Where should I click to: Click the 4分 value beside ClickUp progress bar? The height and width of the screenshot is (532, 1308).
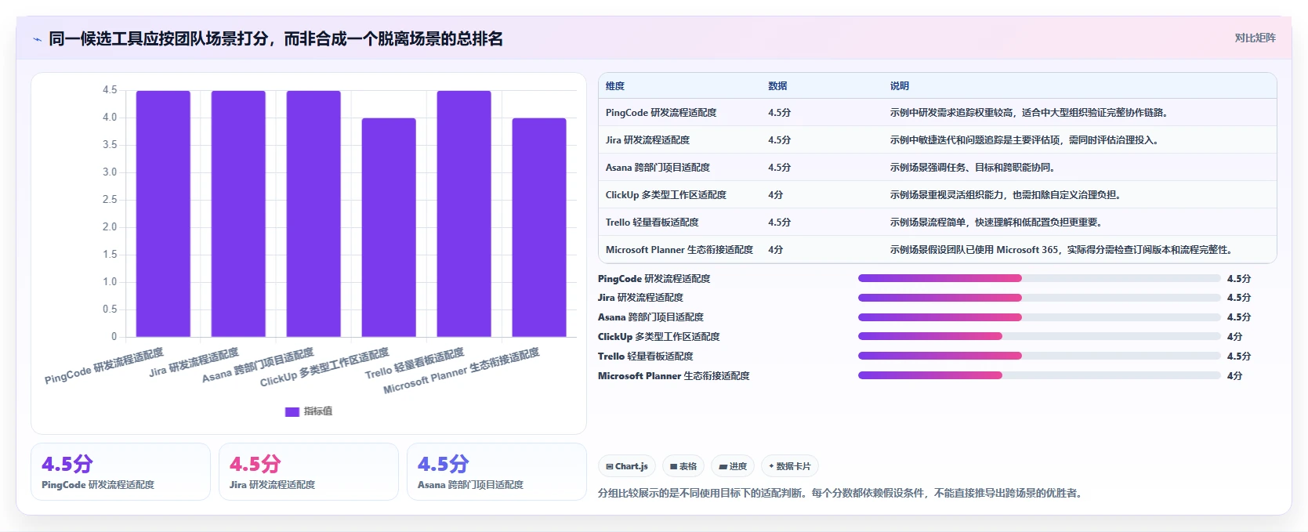click(1234, 336)
